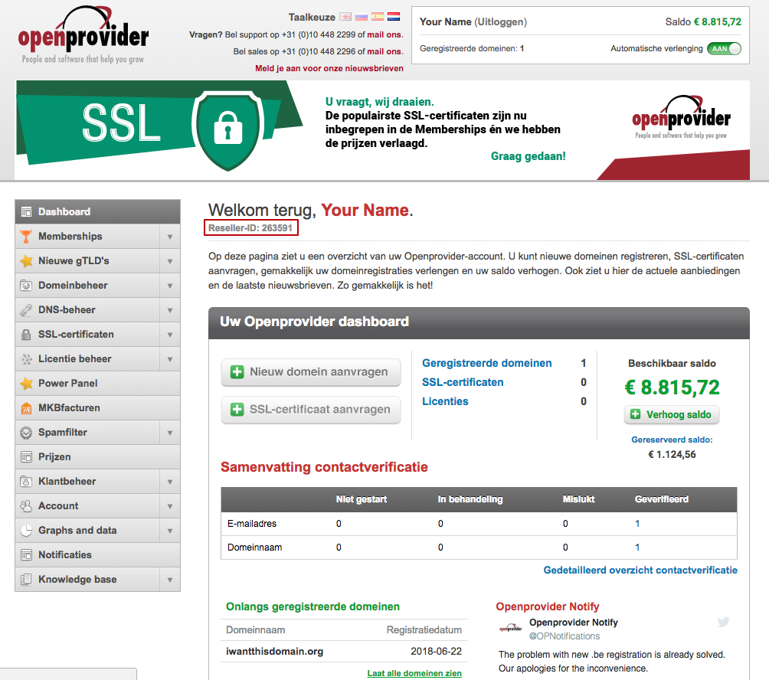Expand the Spamfilter submenu arrow

coord(170,433)
